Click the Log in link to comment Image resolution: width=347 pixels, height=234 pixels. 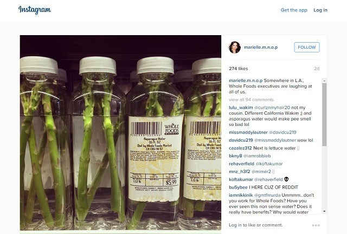tap(235, 225)
